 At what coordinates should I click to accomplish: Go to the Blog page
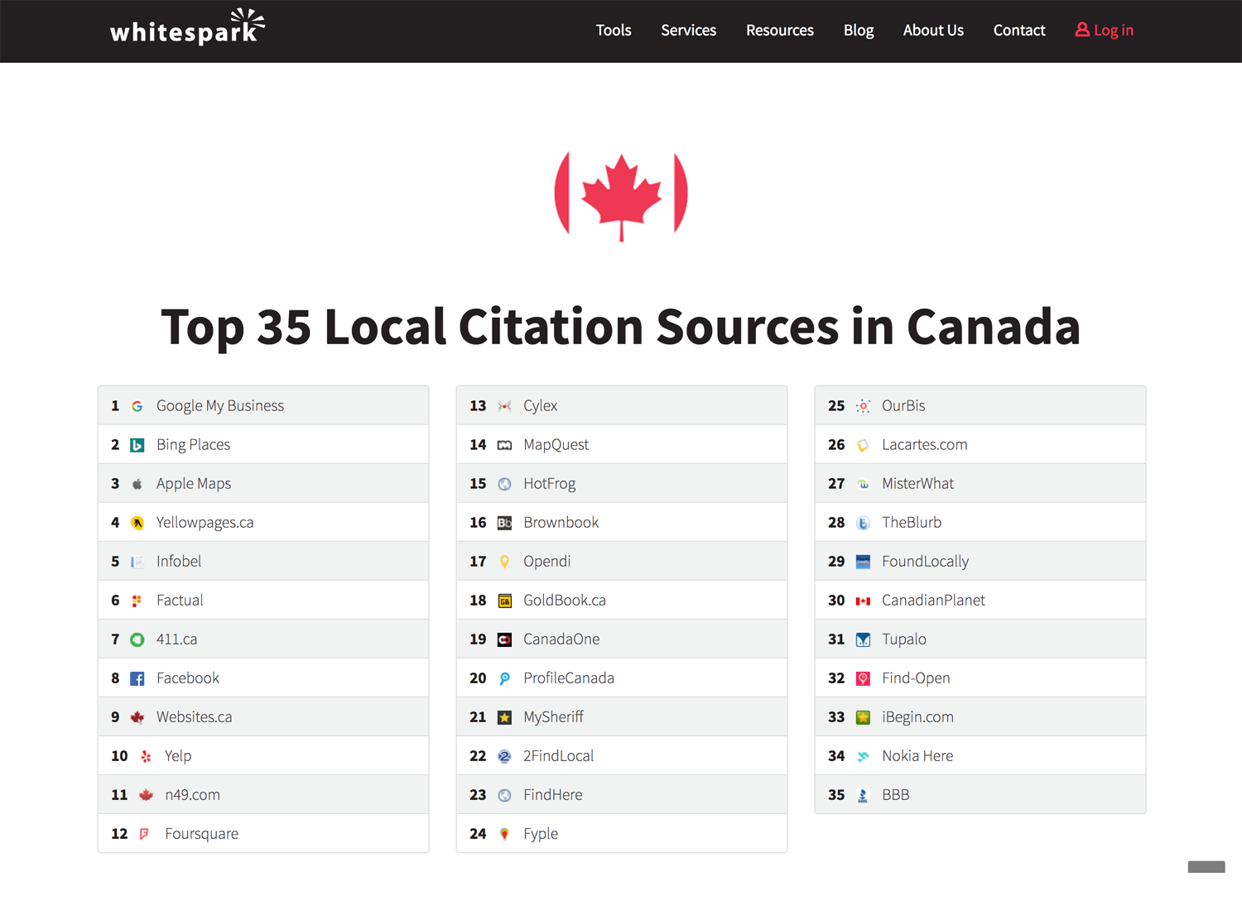click(859, 31)
